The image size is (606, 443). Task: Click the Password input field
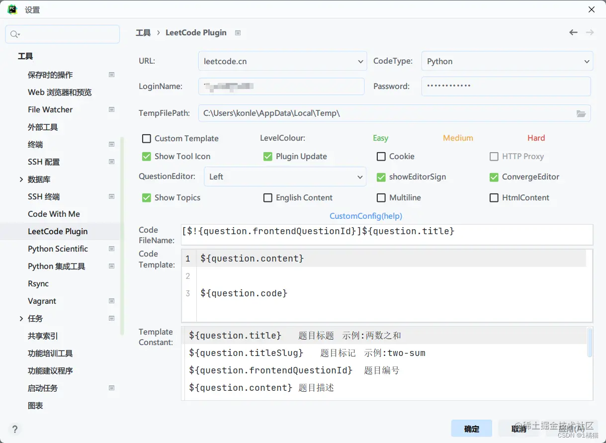506,86
